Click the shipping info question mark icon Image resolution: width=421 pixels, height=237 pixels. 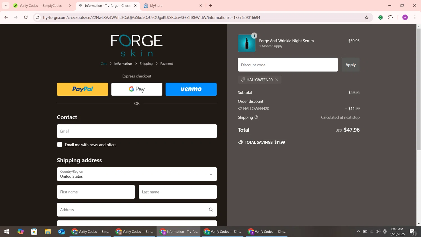pyautogui.click(x=256, y=117)
